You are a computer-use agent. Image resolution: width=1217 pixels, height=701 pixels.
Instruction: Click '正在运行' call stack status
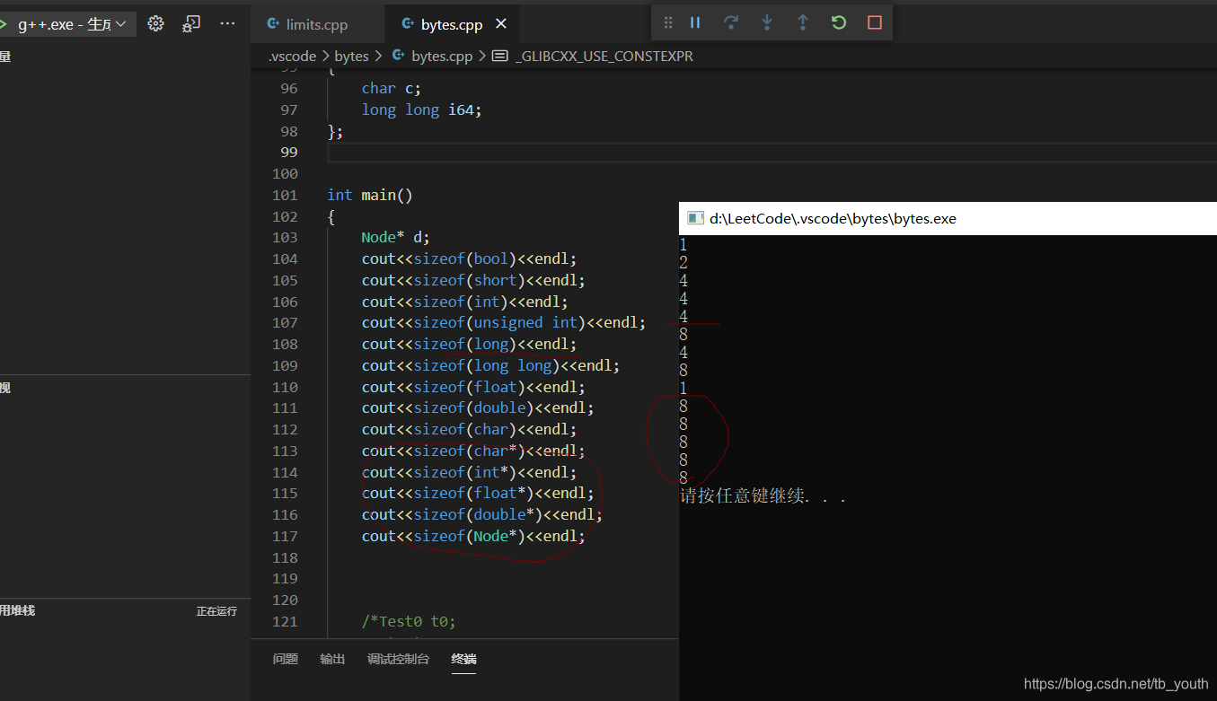pos(216,611)
